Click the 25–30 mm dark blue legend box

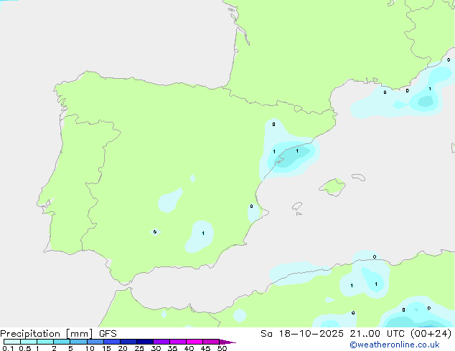point(145,342)
